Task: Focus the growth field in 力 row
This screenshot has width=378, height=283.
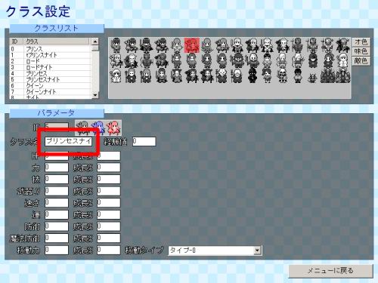Action: (109, 168)
